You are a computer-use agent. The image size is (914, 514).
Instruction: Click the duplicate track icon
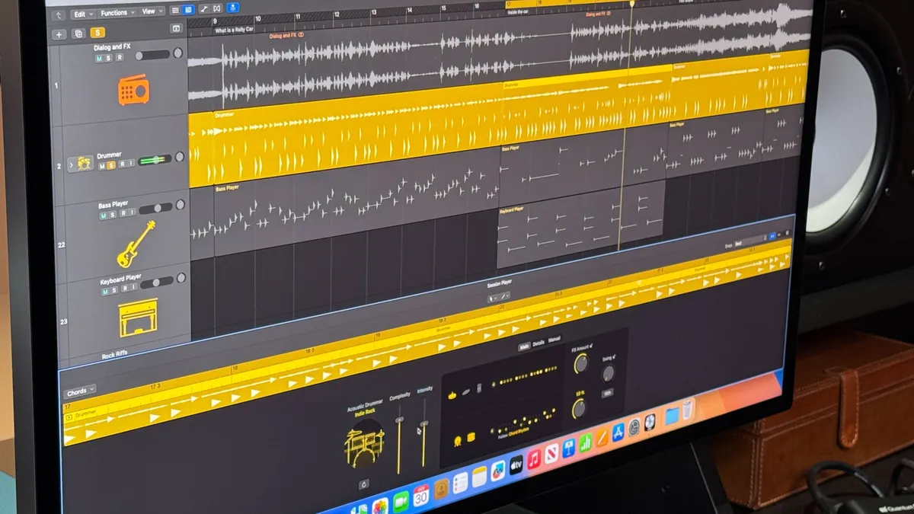[78, 34]
